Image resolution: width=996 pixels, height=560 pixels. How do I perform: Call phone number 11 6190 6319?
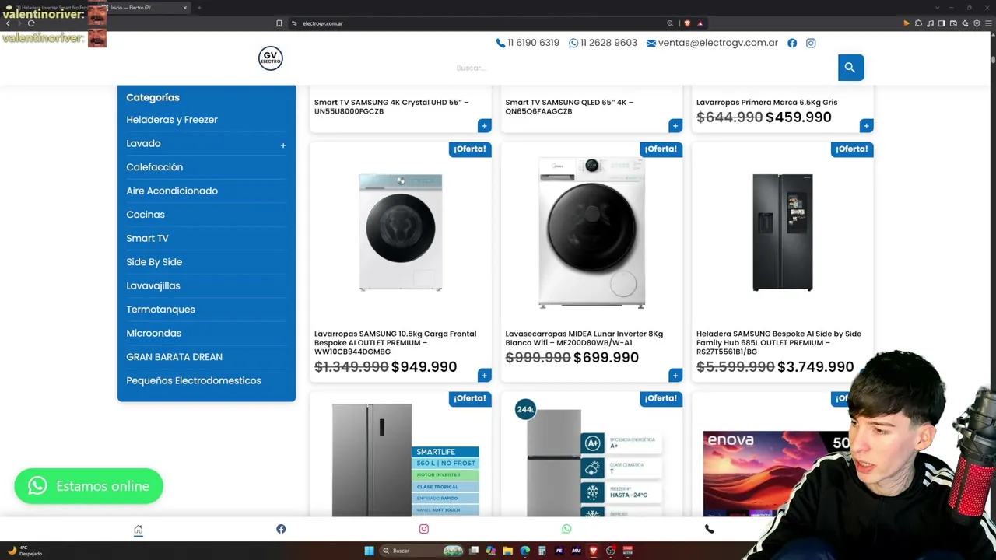(528, 44)
